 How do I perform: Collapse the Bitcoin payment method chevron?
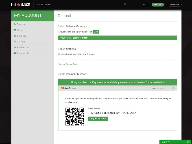[x=173, y=88]
